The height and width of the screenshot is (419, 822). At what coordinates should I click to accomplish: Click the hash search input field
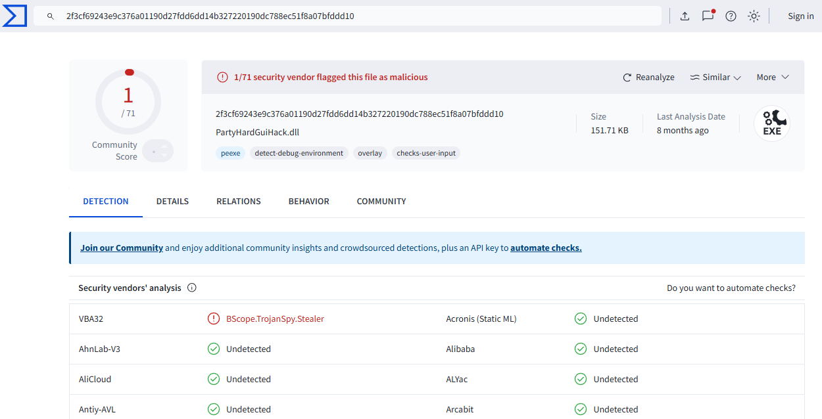355,16
